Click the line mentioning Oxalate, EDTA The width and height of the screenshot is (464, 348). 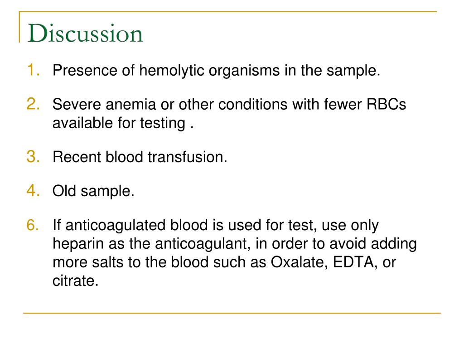point(224,262)
